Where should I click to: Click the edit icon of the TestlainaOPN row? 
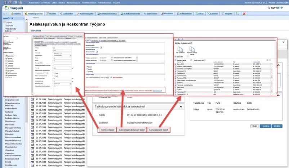[175, 71]
